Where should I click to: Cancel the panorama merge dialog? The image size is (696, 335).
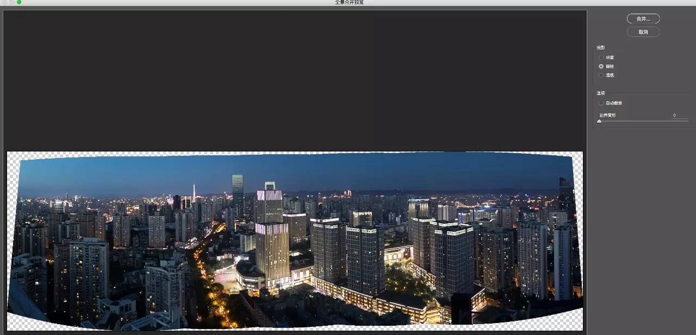point(643,31)
